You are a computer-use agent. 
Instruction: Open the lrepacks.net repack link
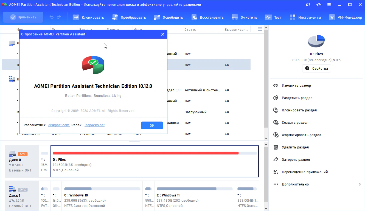(x=94, y=125)
